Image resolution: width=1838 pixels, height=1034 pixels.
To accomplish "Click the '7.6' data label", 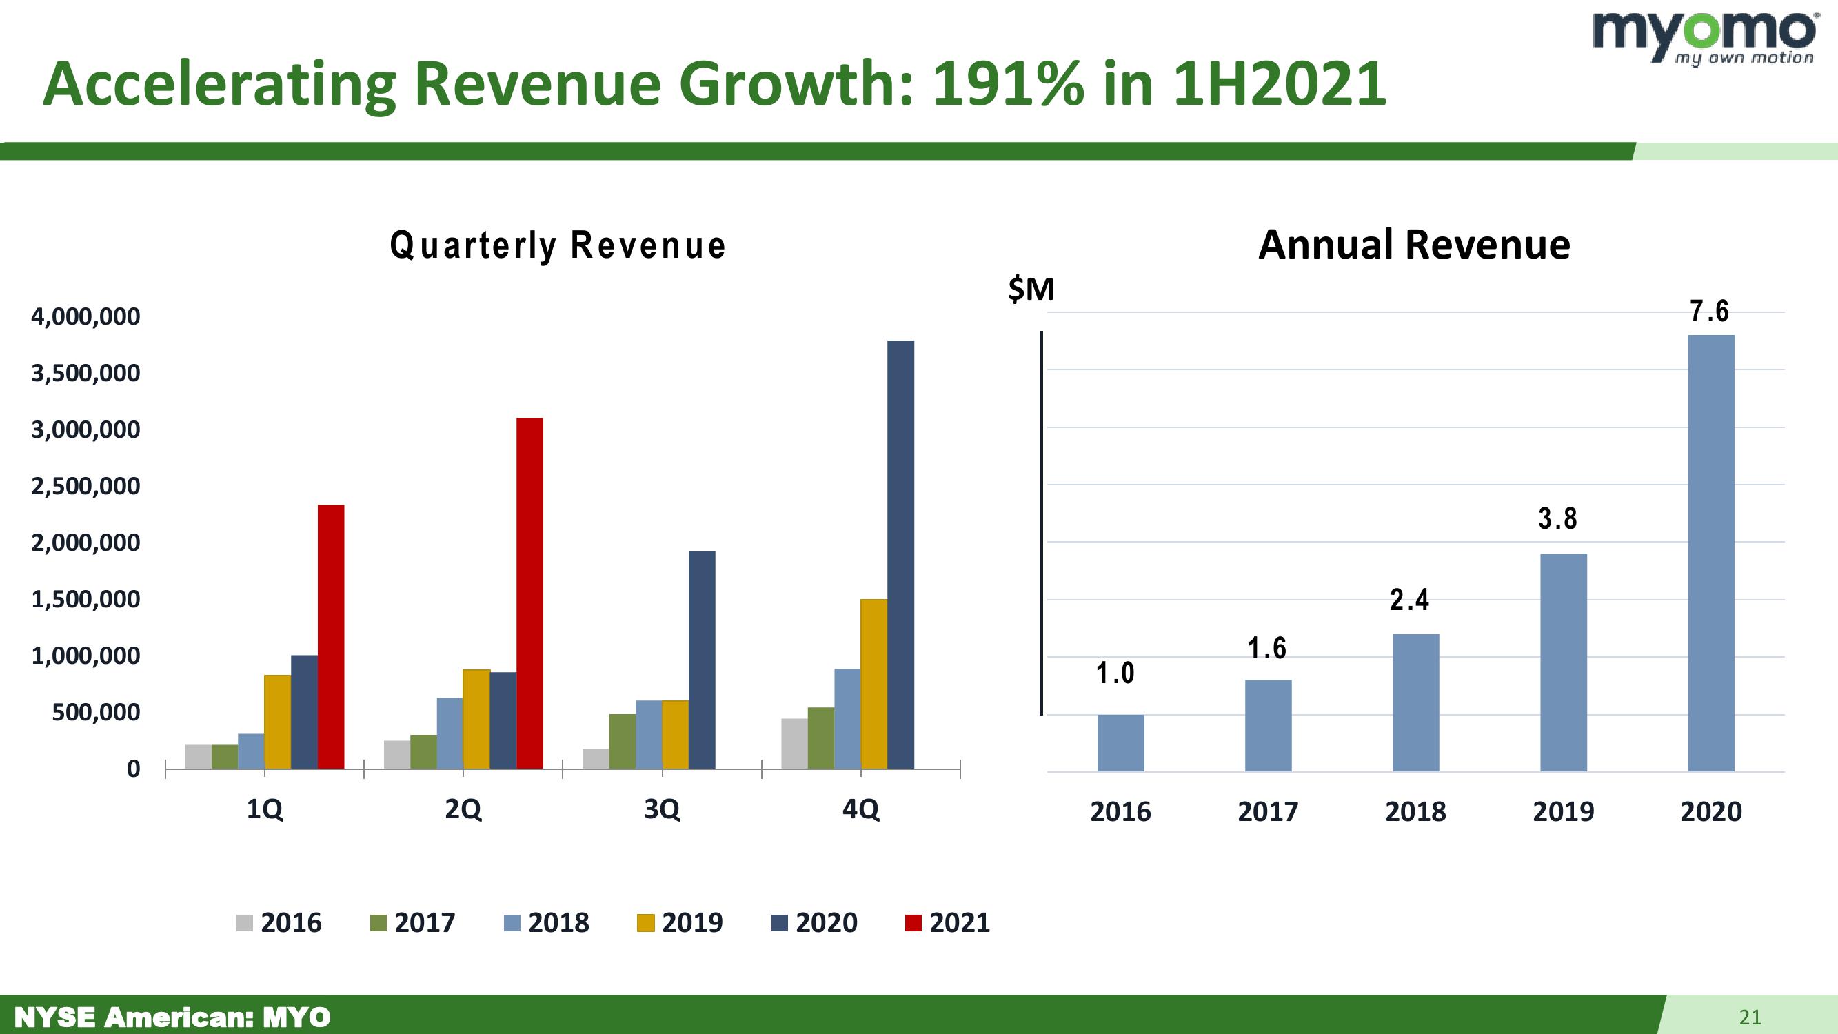I will pos(1710,311).
